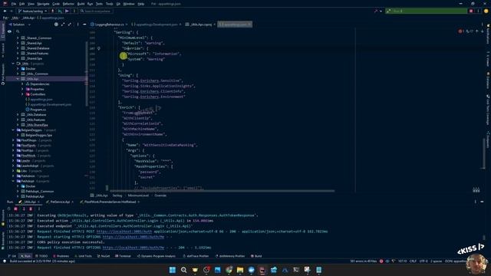The width and height of the screenshot is (491, 276).
Task: Open the TODO tool window
Action: click(x=41, y=256)
